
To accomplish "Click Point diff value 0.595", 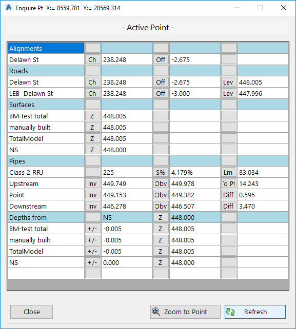I will pyautogui.click(x=247, y=195).
